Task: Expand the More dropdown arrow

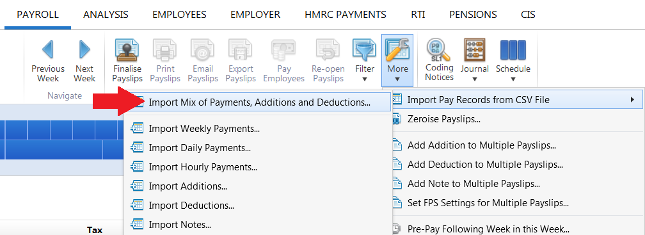Action: coord(397,79)
